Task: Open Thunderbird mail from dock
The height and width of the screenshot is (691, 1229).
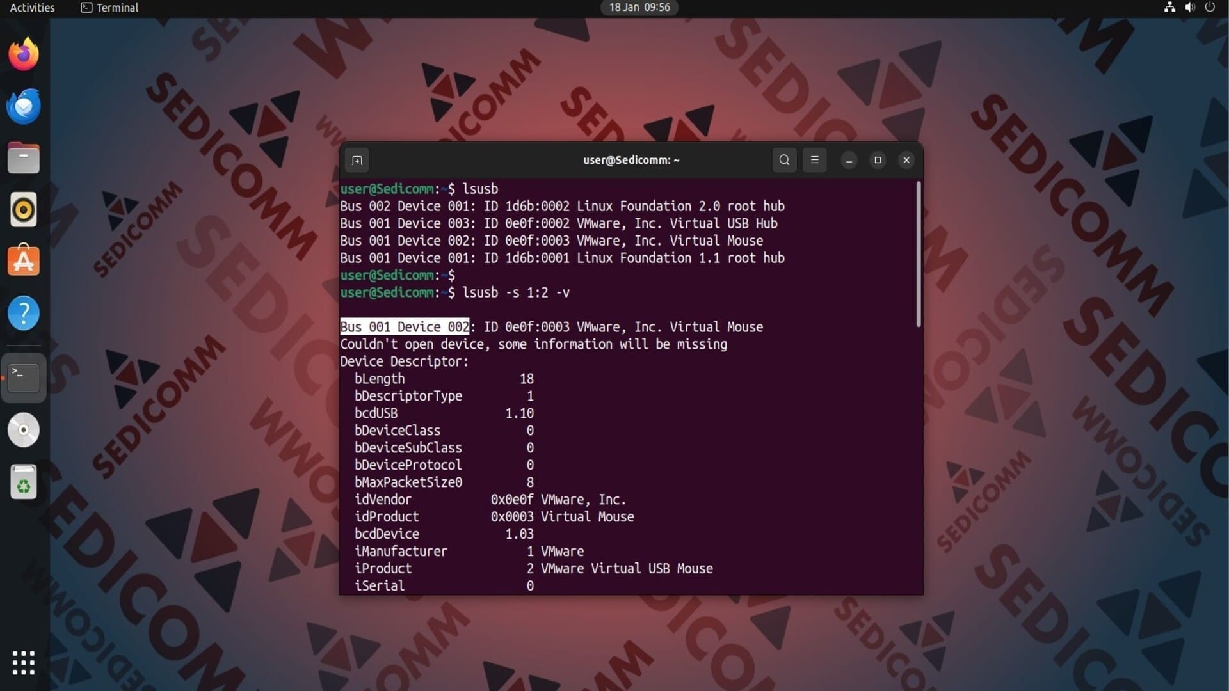Action: tap(24, 106)
